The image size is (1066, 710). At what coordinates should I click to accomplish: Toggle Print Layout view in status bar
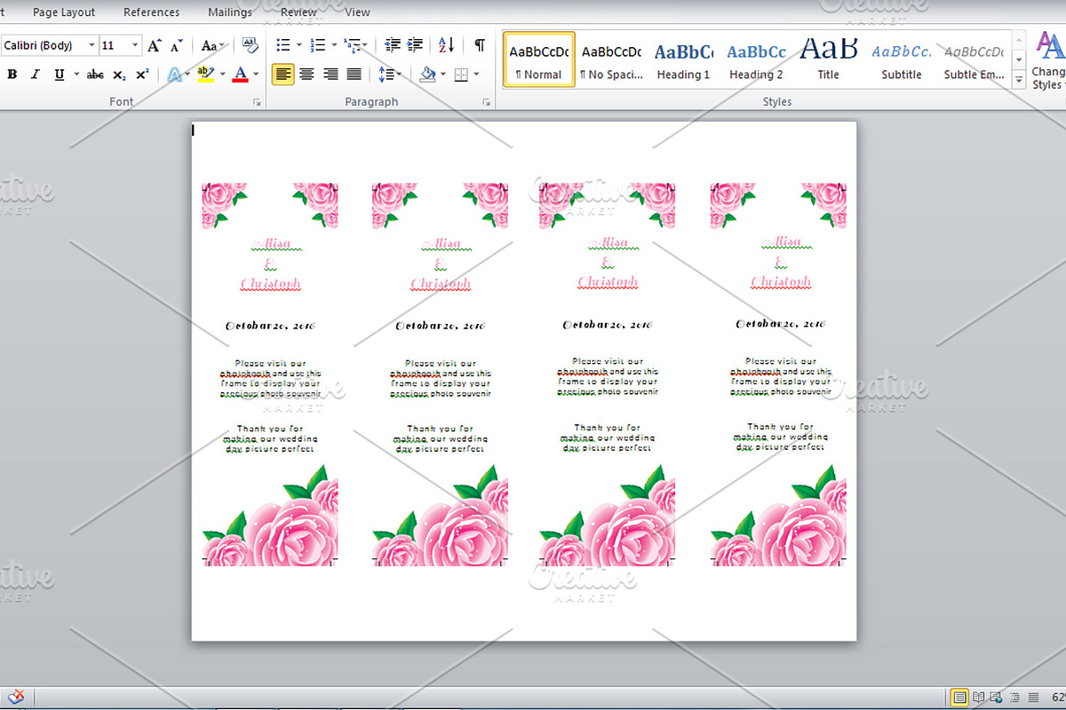coord(959,697)
